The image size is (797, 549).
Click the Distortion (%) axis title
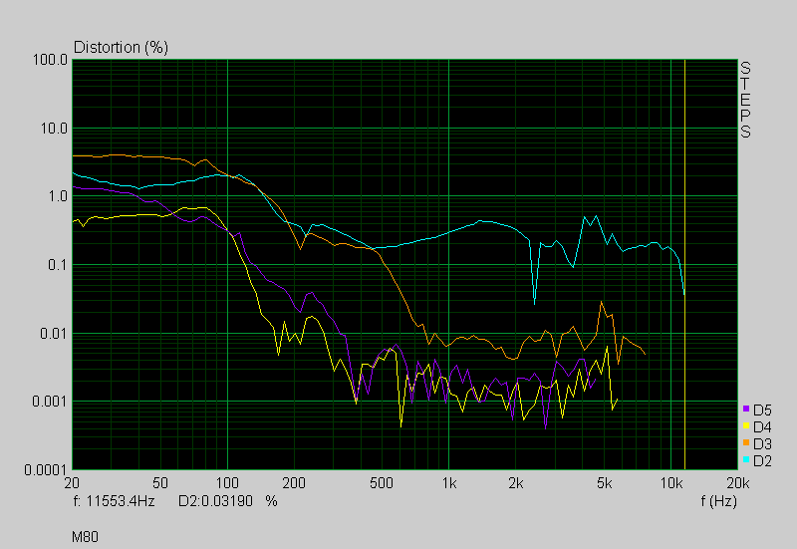(121, 47)
